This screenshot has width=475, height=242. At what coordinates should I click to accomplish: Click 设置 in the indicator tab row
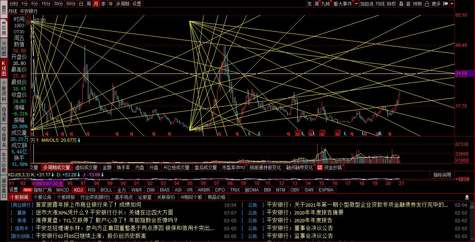(x=14, y=190)
